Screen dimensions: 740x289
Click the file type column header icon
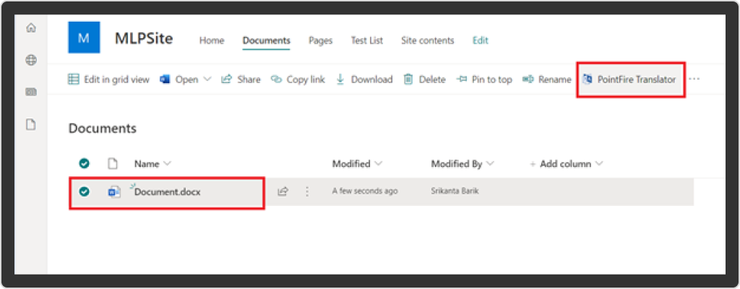112,164
